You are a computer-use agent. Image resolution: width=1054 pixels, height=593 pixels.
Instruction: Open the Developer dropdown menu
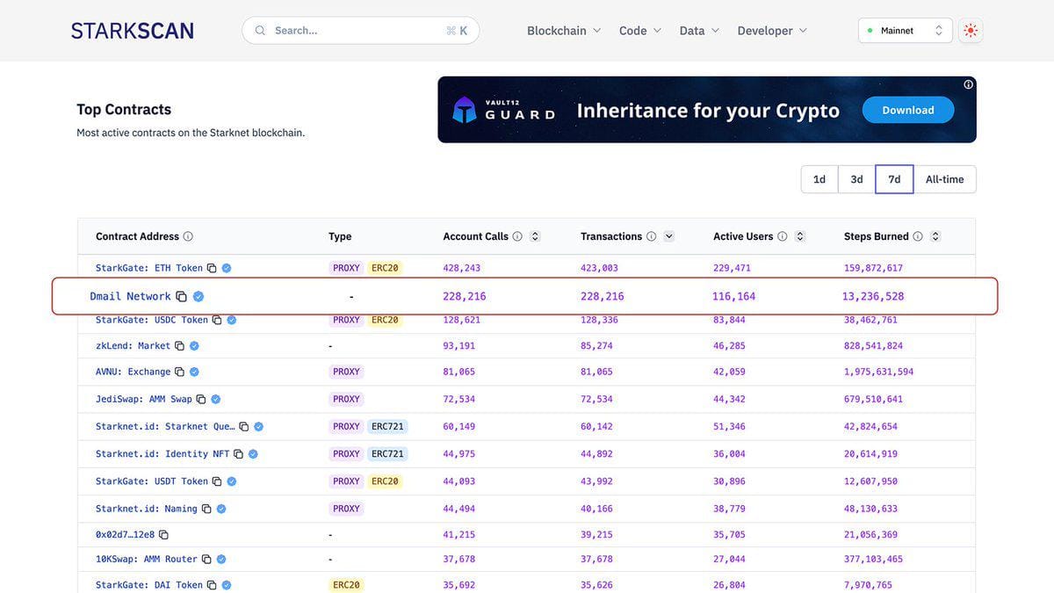point(772,31)
